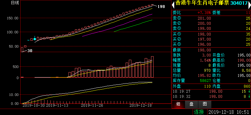Image resolution: width=251 pixels, height=115 pixels.
Task: Click the 2019-12-18 10:51 clock display
Action: (229, 112)
